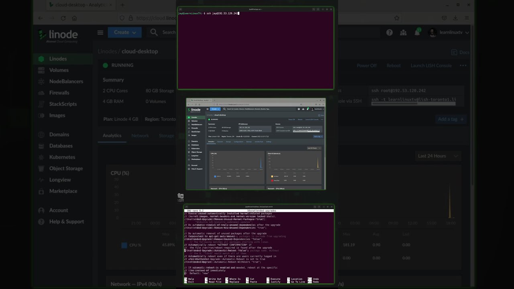The height and width of the screenshot is (289, 514).
Task: Click the lock icon in background browser address bar
Action: [x=131, y=18]
